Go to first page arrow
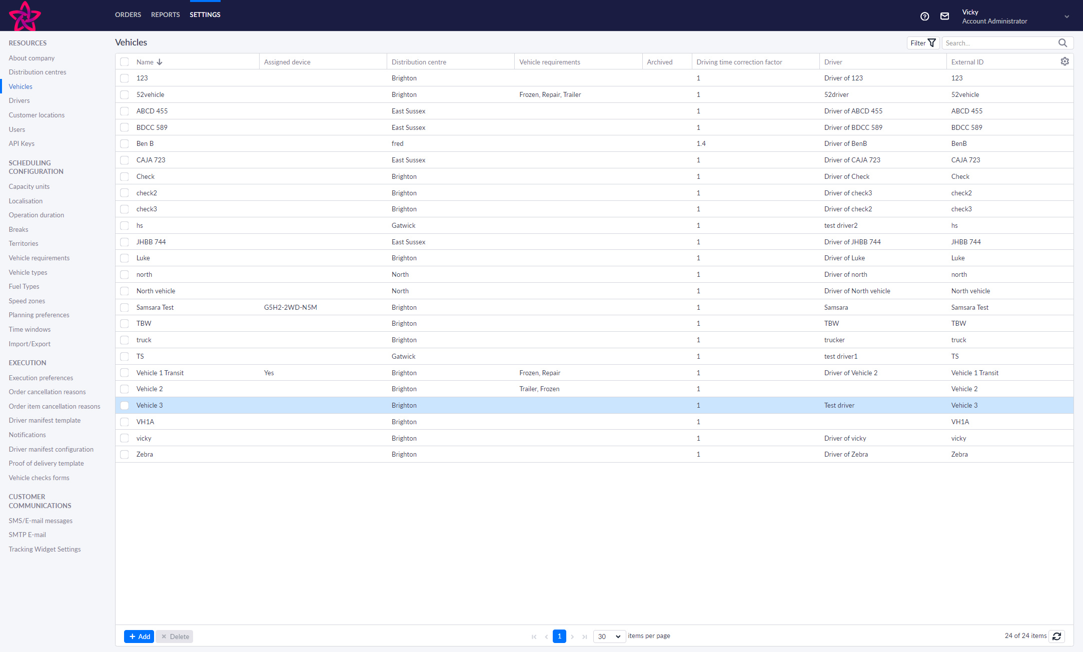The image size is (1083, 652). point(534,637)
